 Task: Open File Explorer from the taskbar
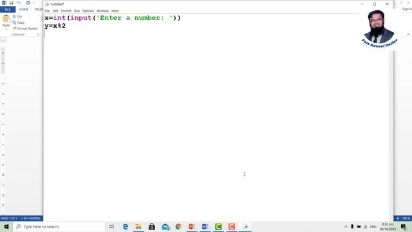point(138,227)
